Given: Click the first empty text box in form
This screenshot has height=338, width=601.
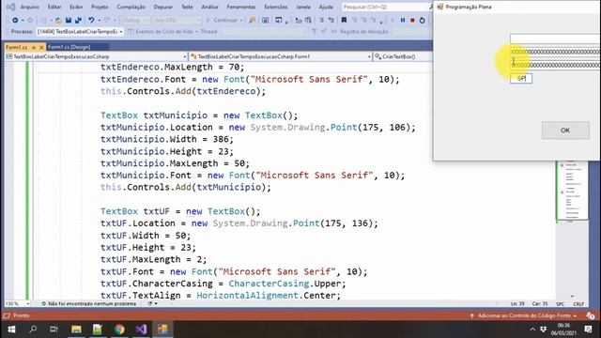Looking at the screenshot, I should tap(555, 38).
